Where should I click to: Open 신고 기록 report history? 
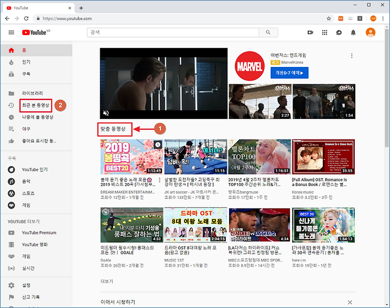(36, 297)
